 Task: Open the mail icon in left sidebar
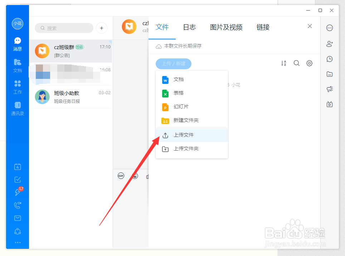(x=18, y=218)
